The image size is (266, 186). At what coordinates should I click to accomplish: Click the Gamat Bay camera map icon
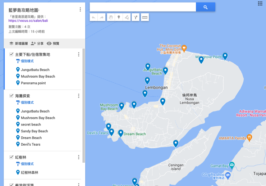pos(232,165)
